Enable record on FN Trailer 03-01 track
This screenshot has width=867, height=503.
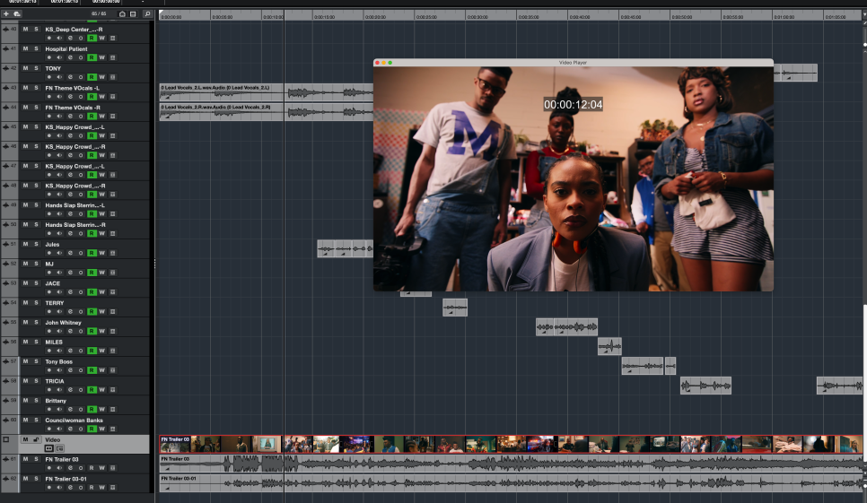point(48,488)
